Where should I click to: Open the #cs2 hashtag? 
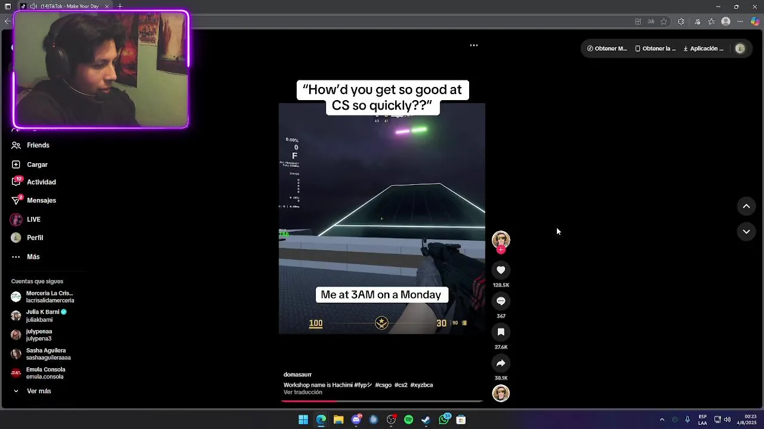click(x=401, y=385)
